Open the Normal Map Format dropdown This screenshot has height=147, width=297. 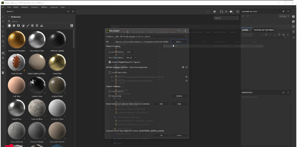(x=131, y=57)
